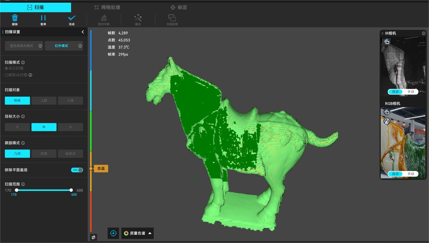
Task: Click the swap arrows icon at bottom left
Action: point(94,237)
